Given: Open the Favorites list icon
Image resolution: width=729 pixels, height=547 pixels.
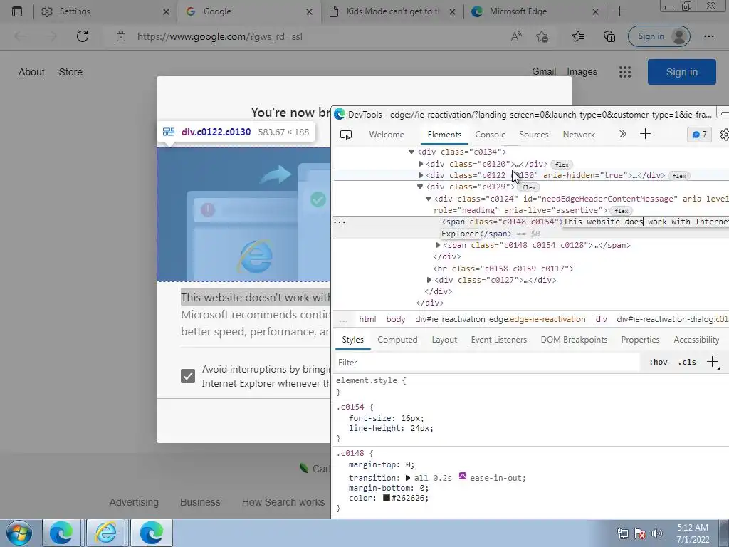Looking at the screenshot, I should (578, 36).
